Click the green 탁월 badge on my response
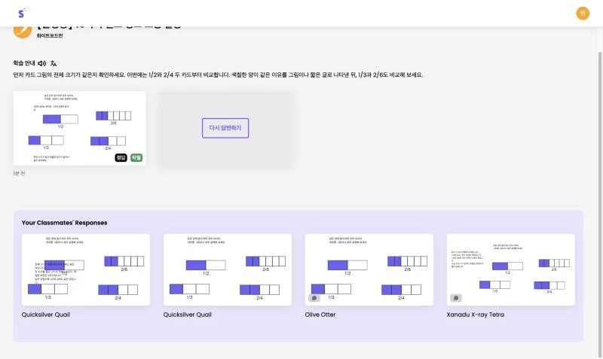This screenshot has width=603, height=359. point(136,157)
